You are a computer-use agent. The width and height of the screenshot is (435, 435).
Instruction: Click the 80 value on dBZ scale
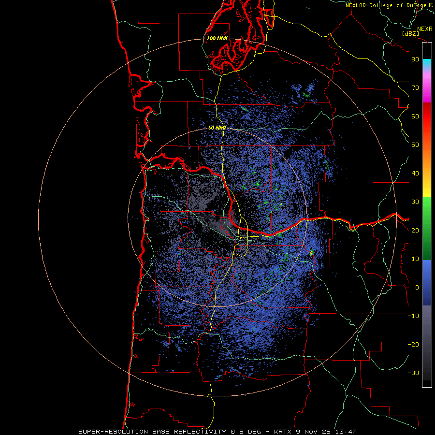[415, 59]
